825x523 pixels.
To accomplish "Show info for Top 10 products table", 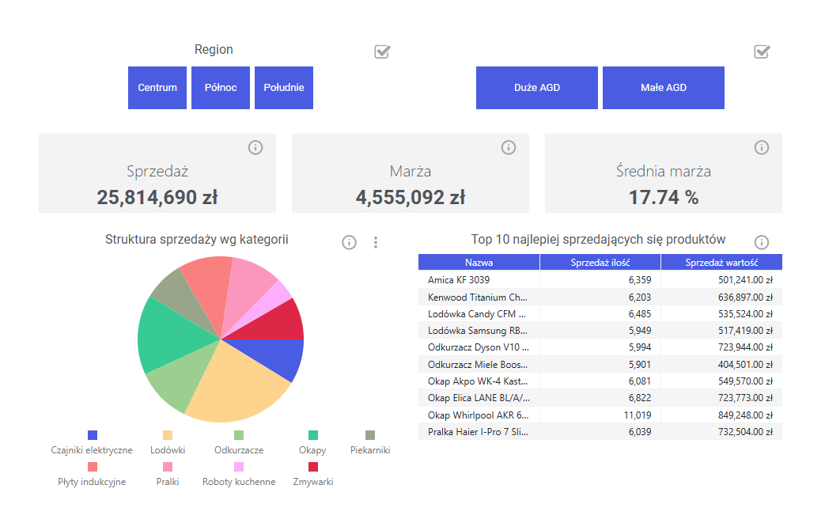I will (x=762, y=242).
